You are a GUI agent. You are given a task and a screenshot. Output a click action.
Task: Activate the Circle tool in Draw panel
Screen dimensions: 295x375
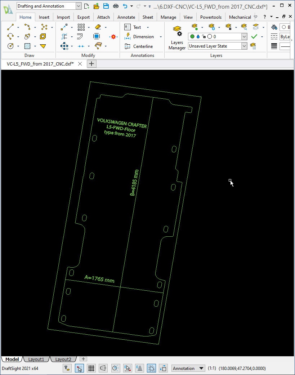pos(10,46)
